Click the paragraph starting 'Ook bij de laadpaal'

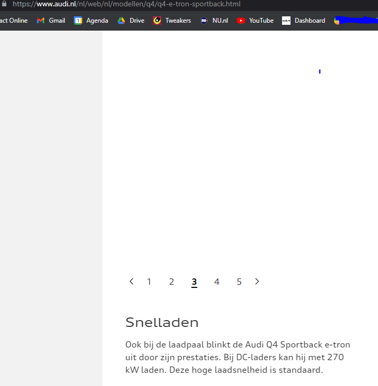(238, 357)
